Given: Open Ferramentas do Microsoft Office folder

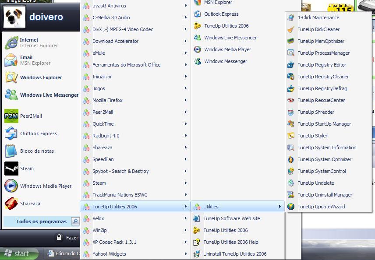Looking at the screenshot, I should click(135, 65).
